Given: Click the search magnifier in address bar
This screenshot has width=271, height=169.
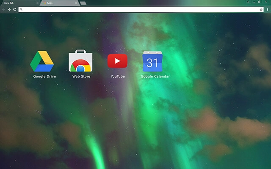Looking at the screenshot, I should (x=21, y=9).
